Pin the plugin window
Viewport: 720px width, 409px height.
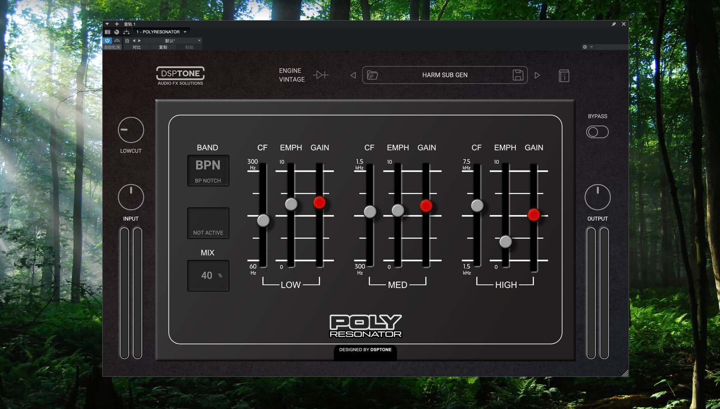click(613, 24)
